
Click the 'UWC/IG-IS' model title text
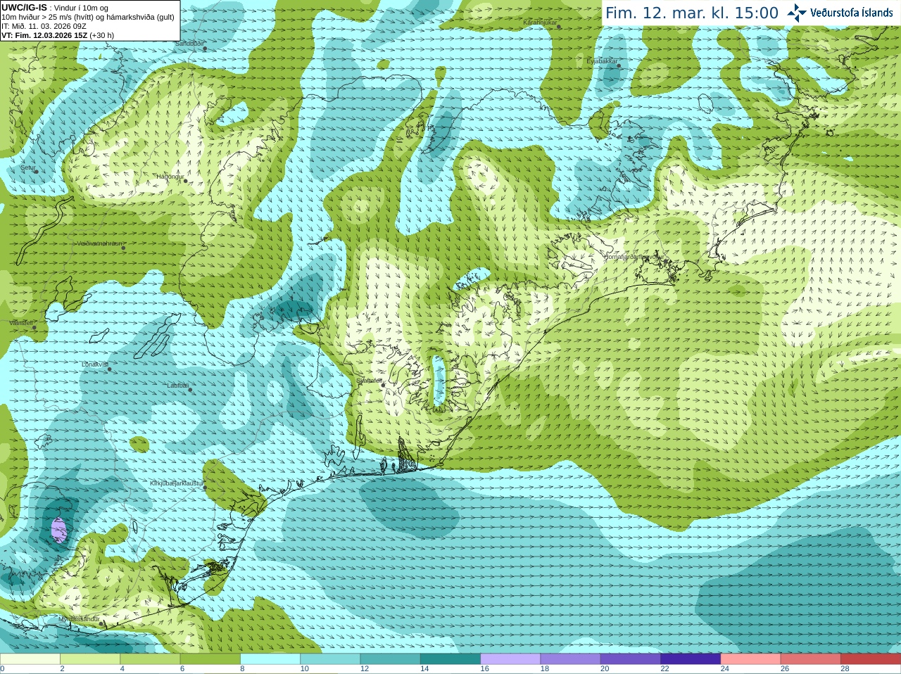click(x=24, y=7)
